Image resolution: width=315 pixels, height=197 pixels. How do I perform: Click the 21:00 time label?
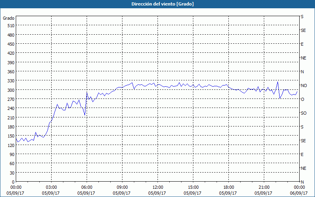click(x=264, y=188)
